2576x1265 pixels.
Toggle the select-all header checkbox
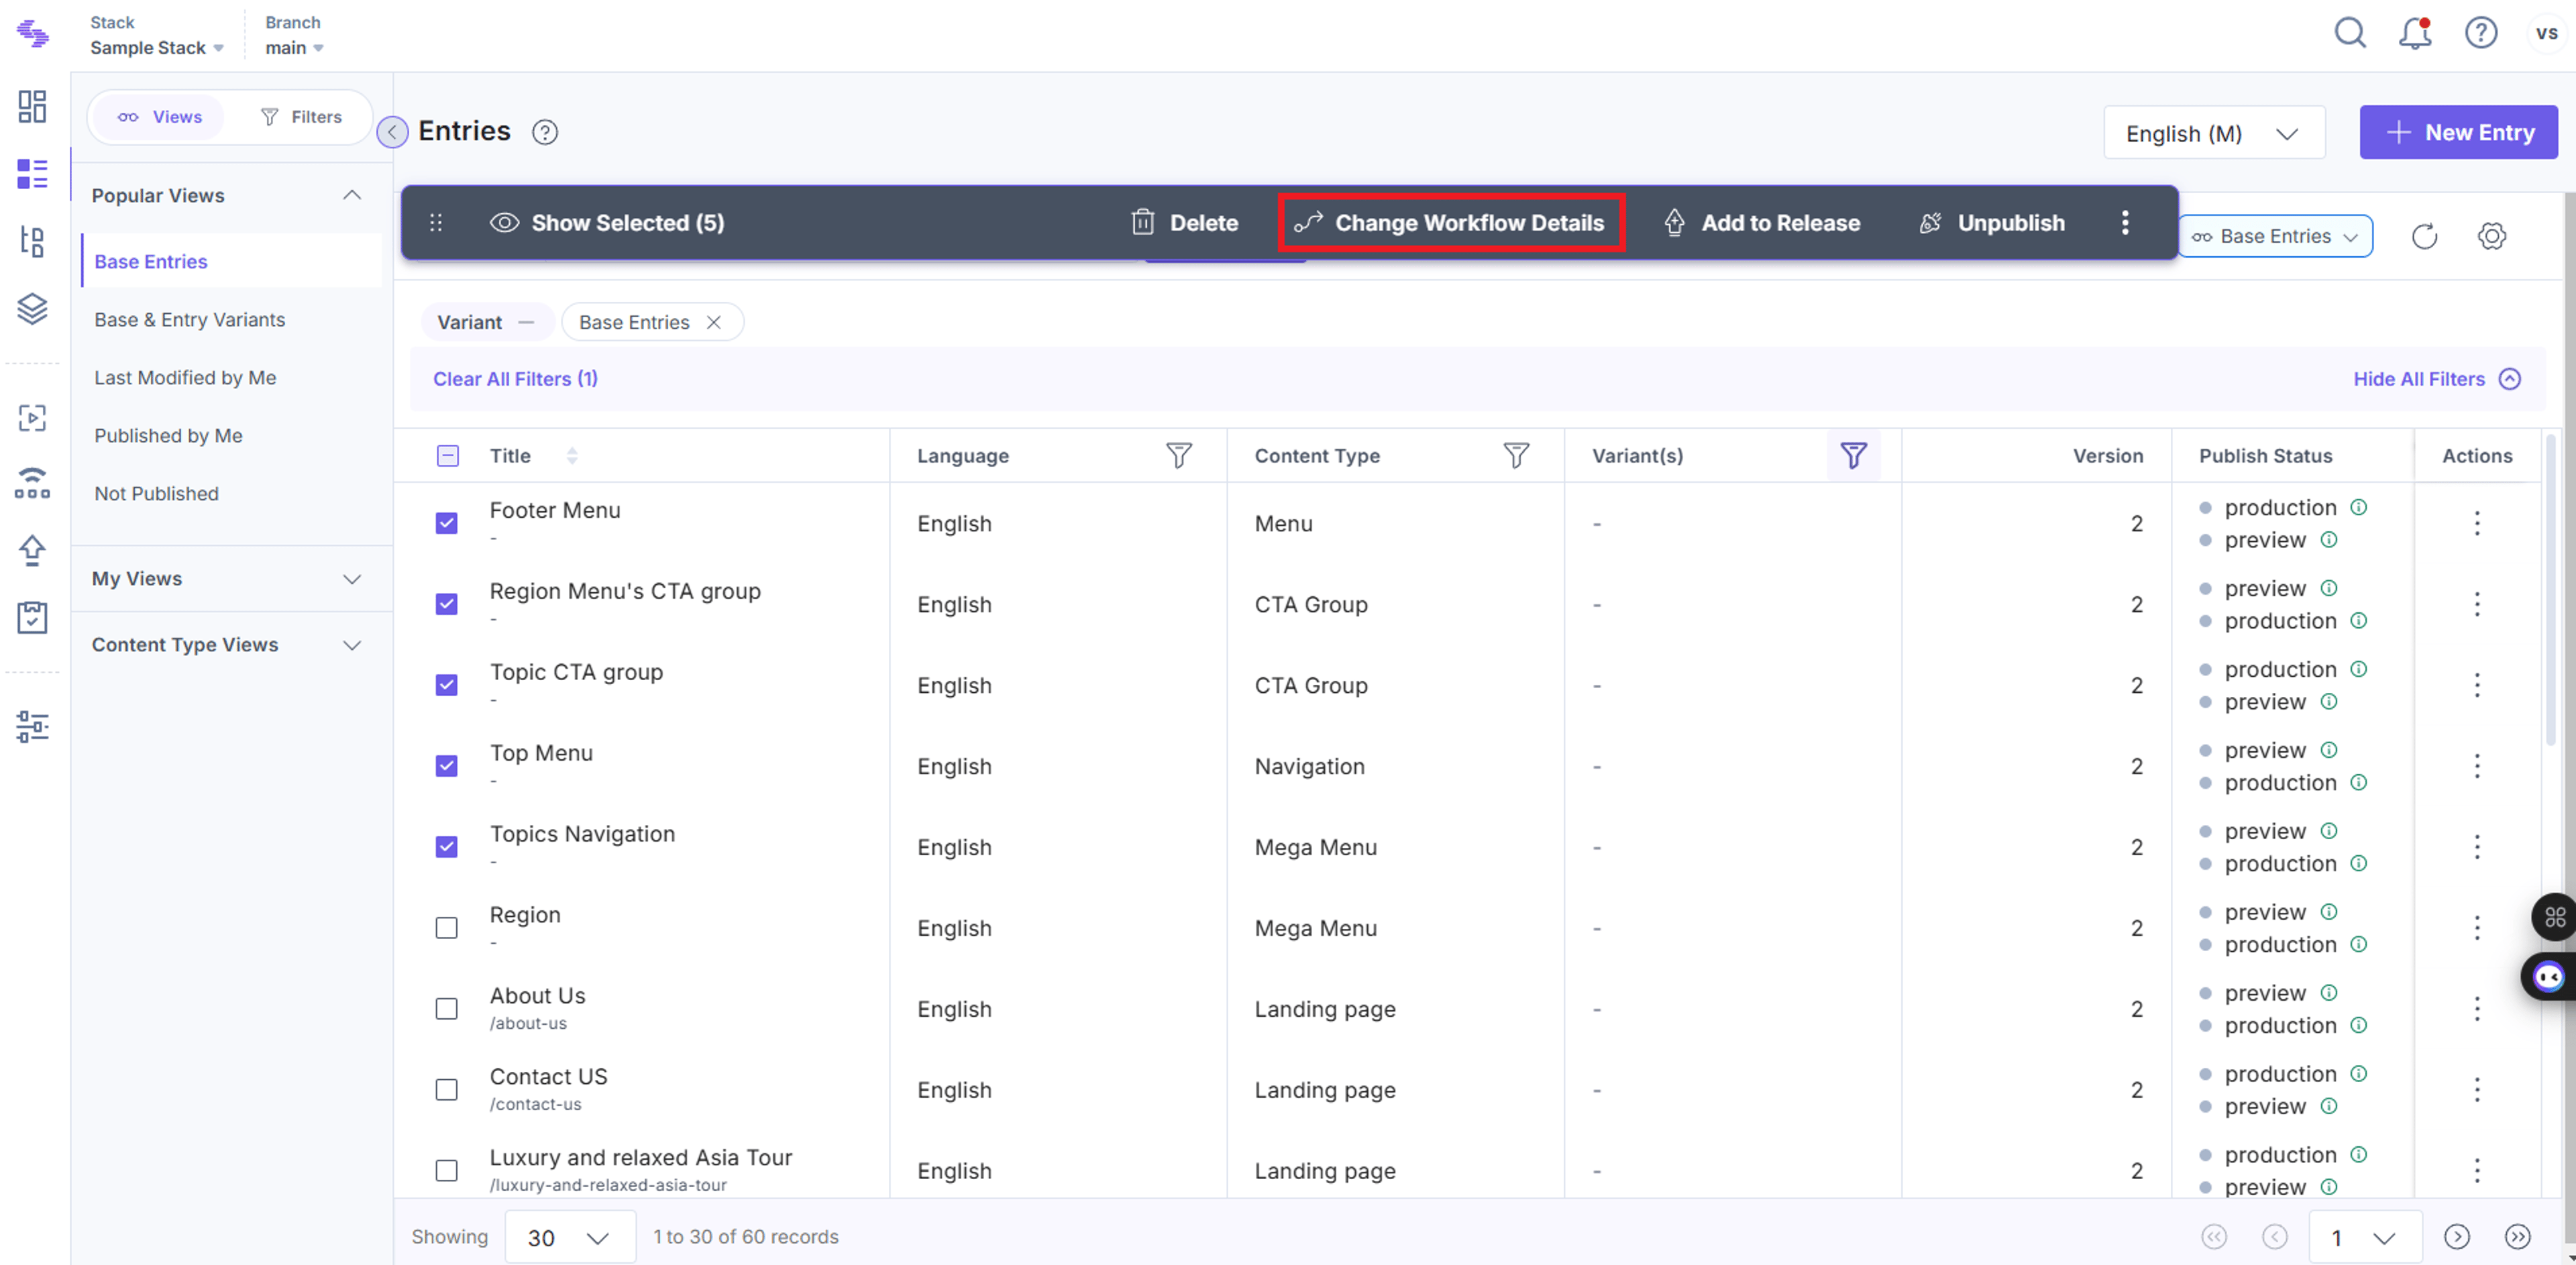448,456
